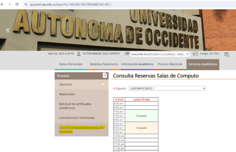This screenshot has width=236, height=152.
Task: Select the 11:30 am time row
Action: tap(136, 148)
